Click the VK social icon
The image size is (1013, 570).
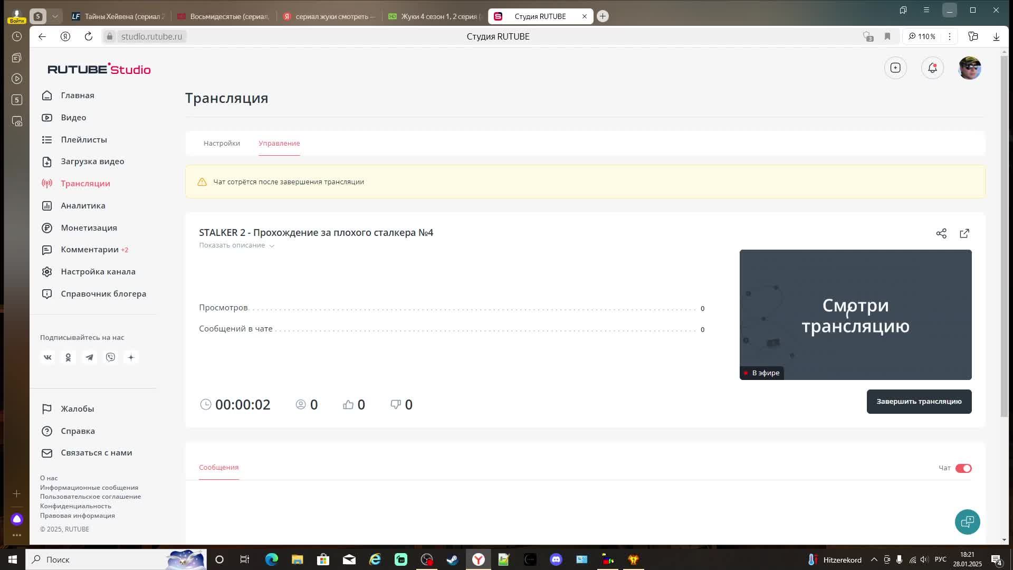47,358
